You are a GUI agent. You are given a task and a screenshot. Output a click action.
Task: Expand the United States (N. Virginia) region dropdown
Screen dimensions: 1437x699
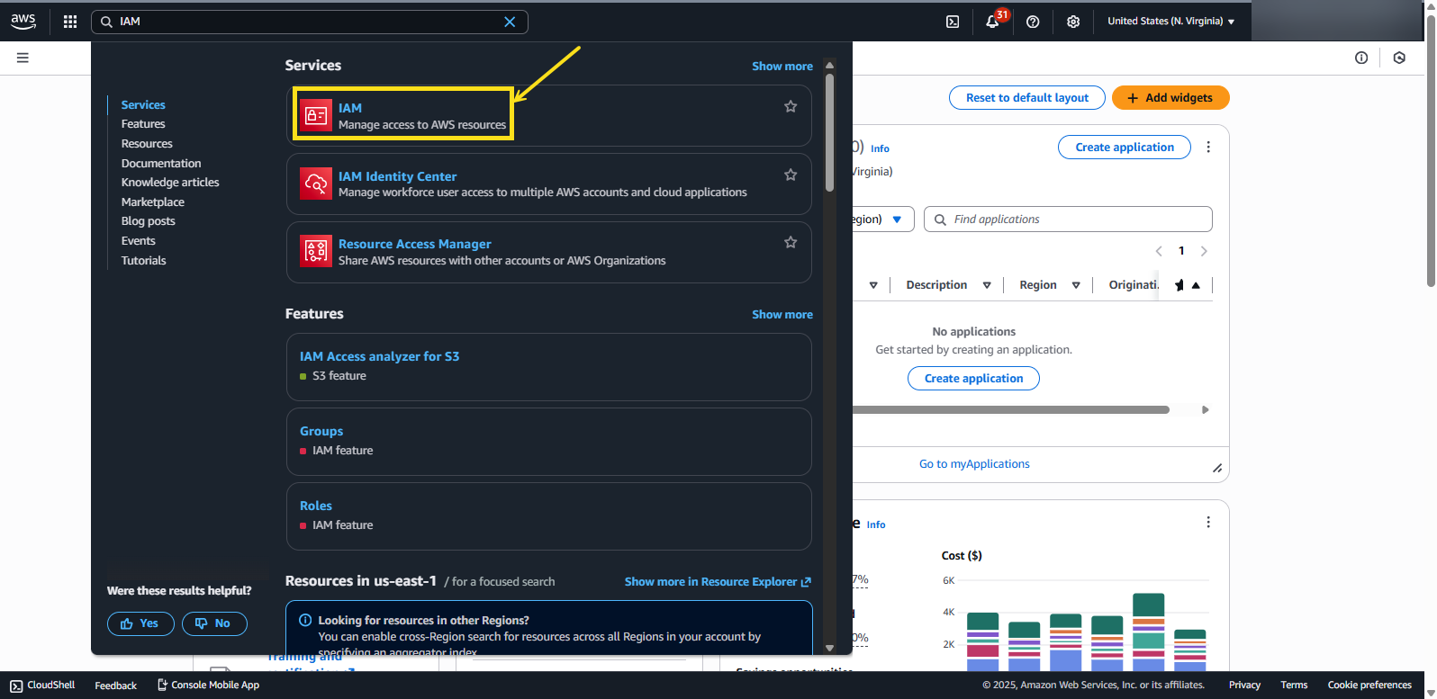coord(1170,22)
